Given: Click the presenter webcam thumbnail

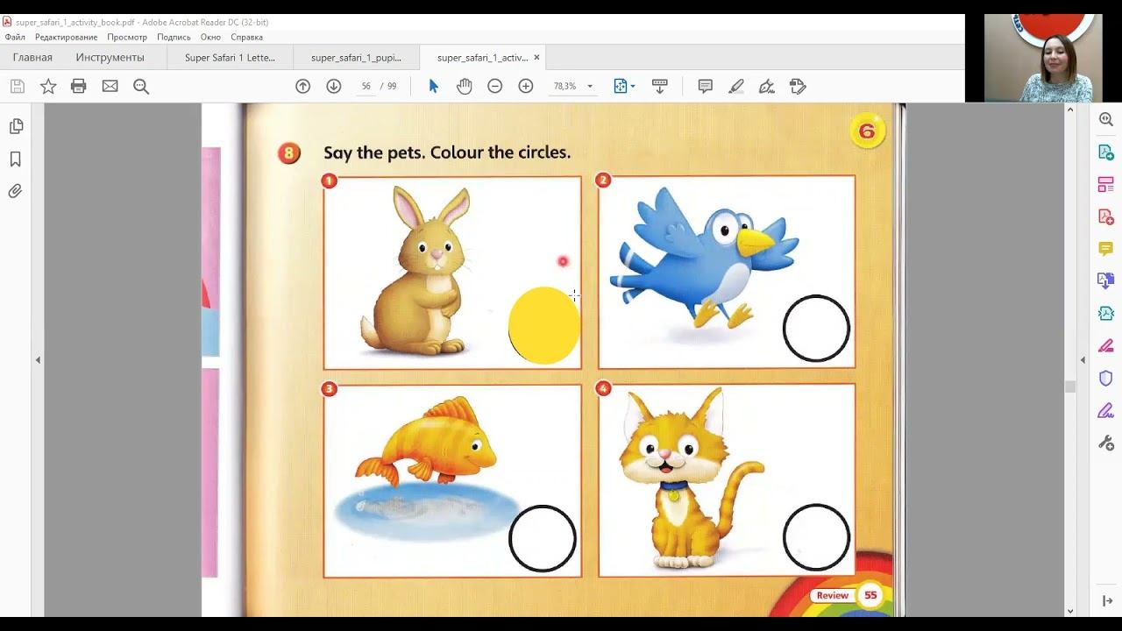Looking at the screenshot, I should (x=1042, y=58).
